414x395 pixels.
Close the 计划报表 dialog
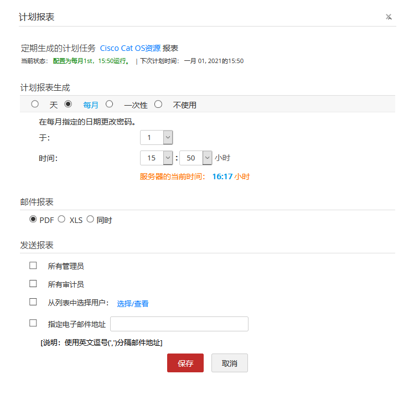click(x=389, y=17)
